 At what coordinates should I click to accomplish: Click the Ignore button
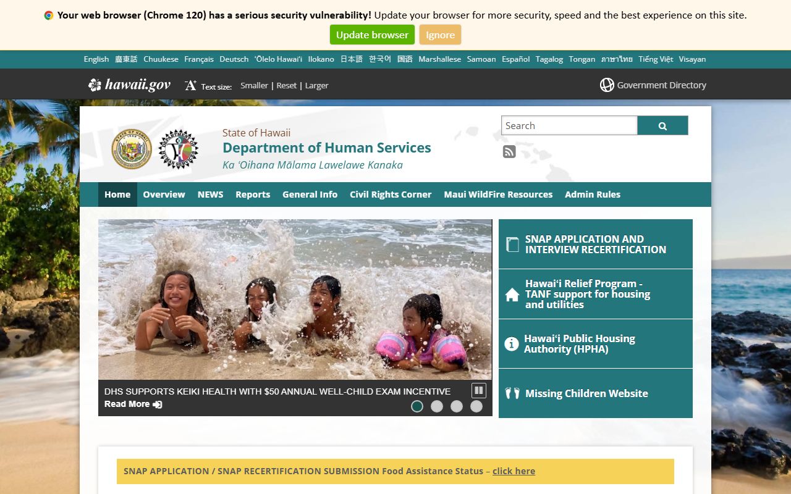440,35
